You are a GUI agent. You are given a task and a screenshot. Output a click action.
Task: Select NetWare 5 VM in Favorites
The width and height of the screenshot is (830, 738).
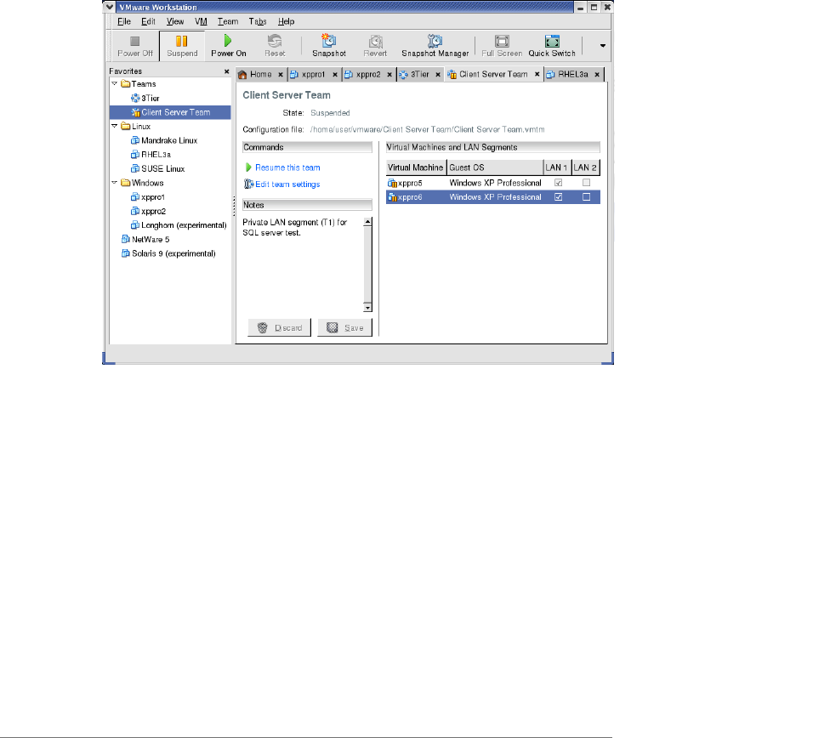145,239
